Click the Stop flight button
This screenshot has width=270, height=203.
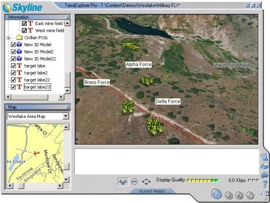228,195
